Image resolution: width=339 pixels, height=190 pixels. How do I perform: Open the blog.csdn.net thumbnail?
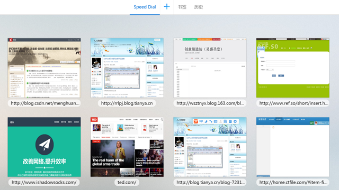click(x=44, y=68)
